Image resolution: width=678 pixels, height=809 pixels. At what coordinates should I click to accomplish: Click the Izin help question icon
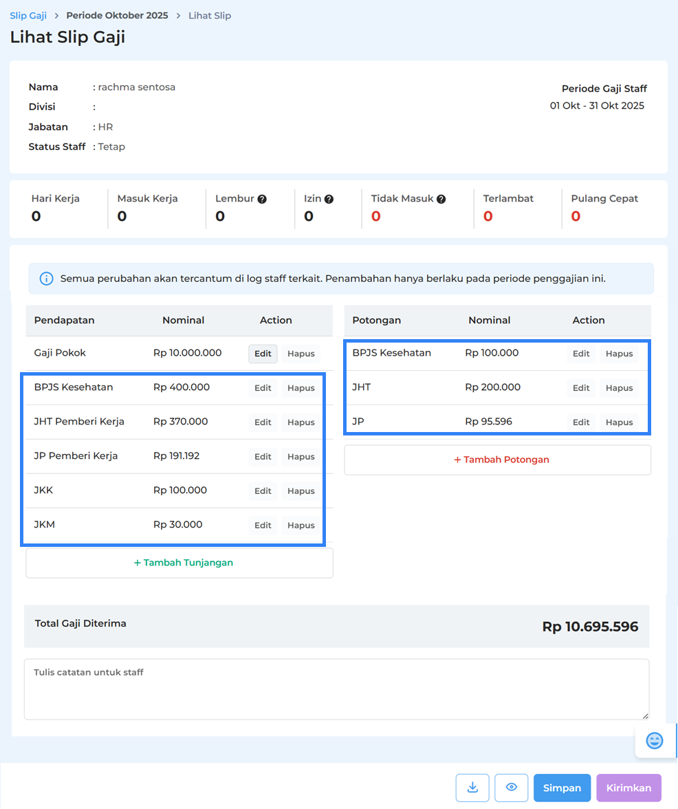coord(329,199)
